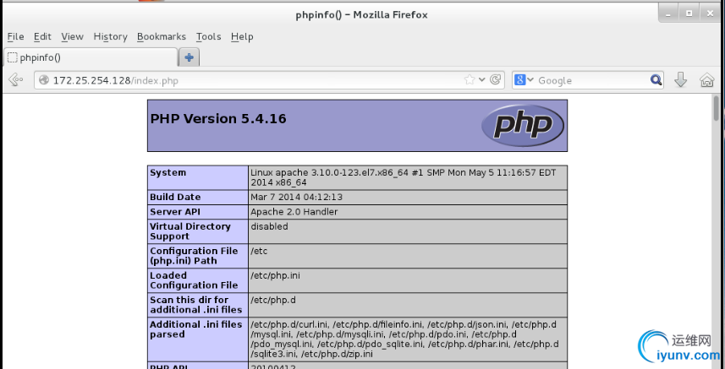This screenshot has height=369, width=725.
Task: Click the '/etc/php.d' value cell
Action: [408, 305]
